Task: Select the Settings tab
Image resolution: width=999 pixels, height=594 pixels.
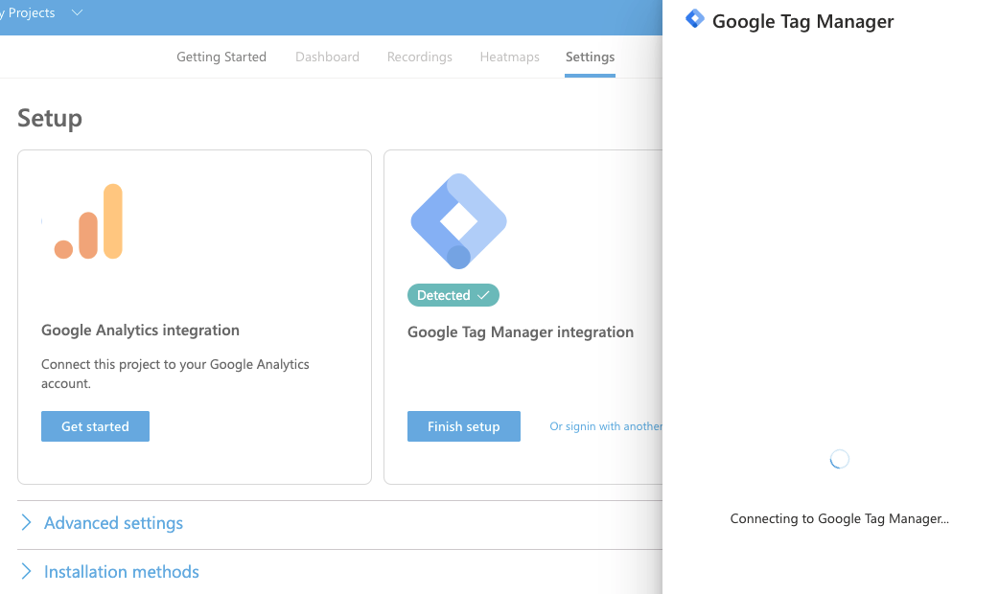Action: click(590, 57)
